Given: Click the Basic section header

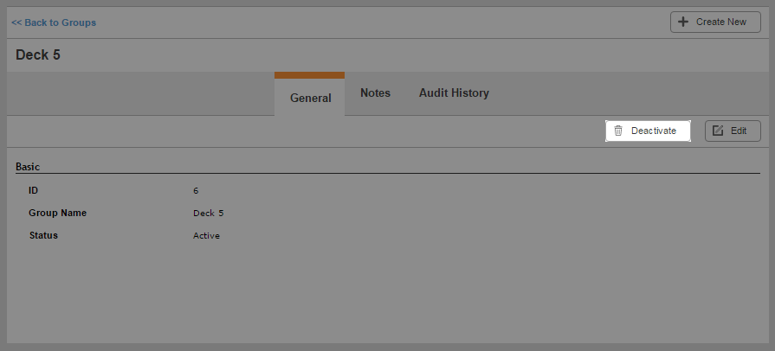Looking at the screenshot, I should click(28, 167).
